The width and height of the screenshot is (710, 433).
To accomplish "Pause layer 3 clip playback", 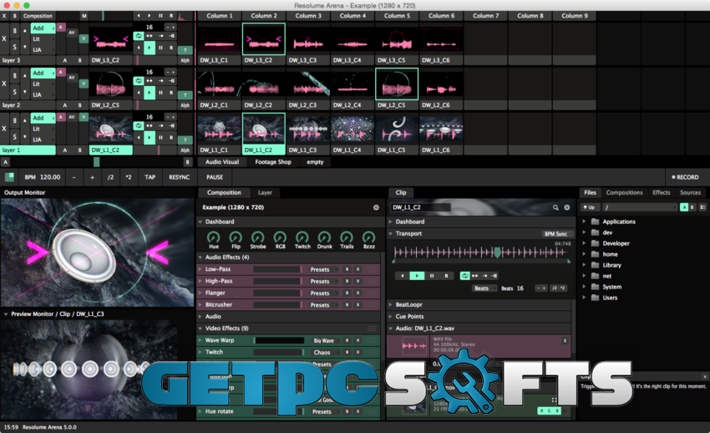I will (x=160, y=48).
